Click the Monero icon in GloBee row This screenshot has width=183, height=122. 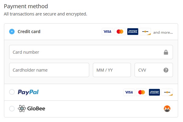(x=167, y=109)
